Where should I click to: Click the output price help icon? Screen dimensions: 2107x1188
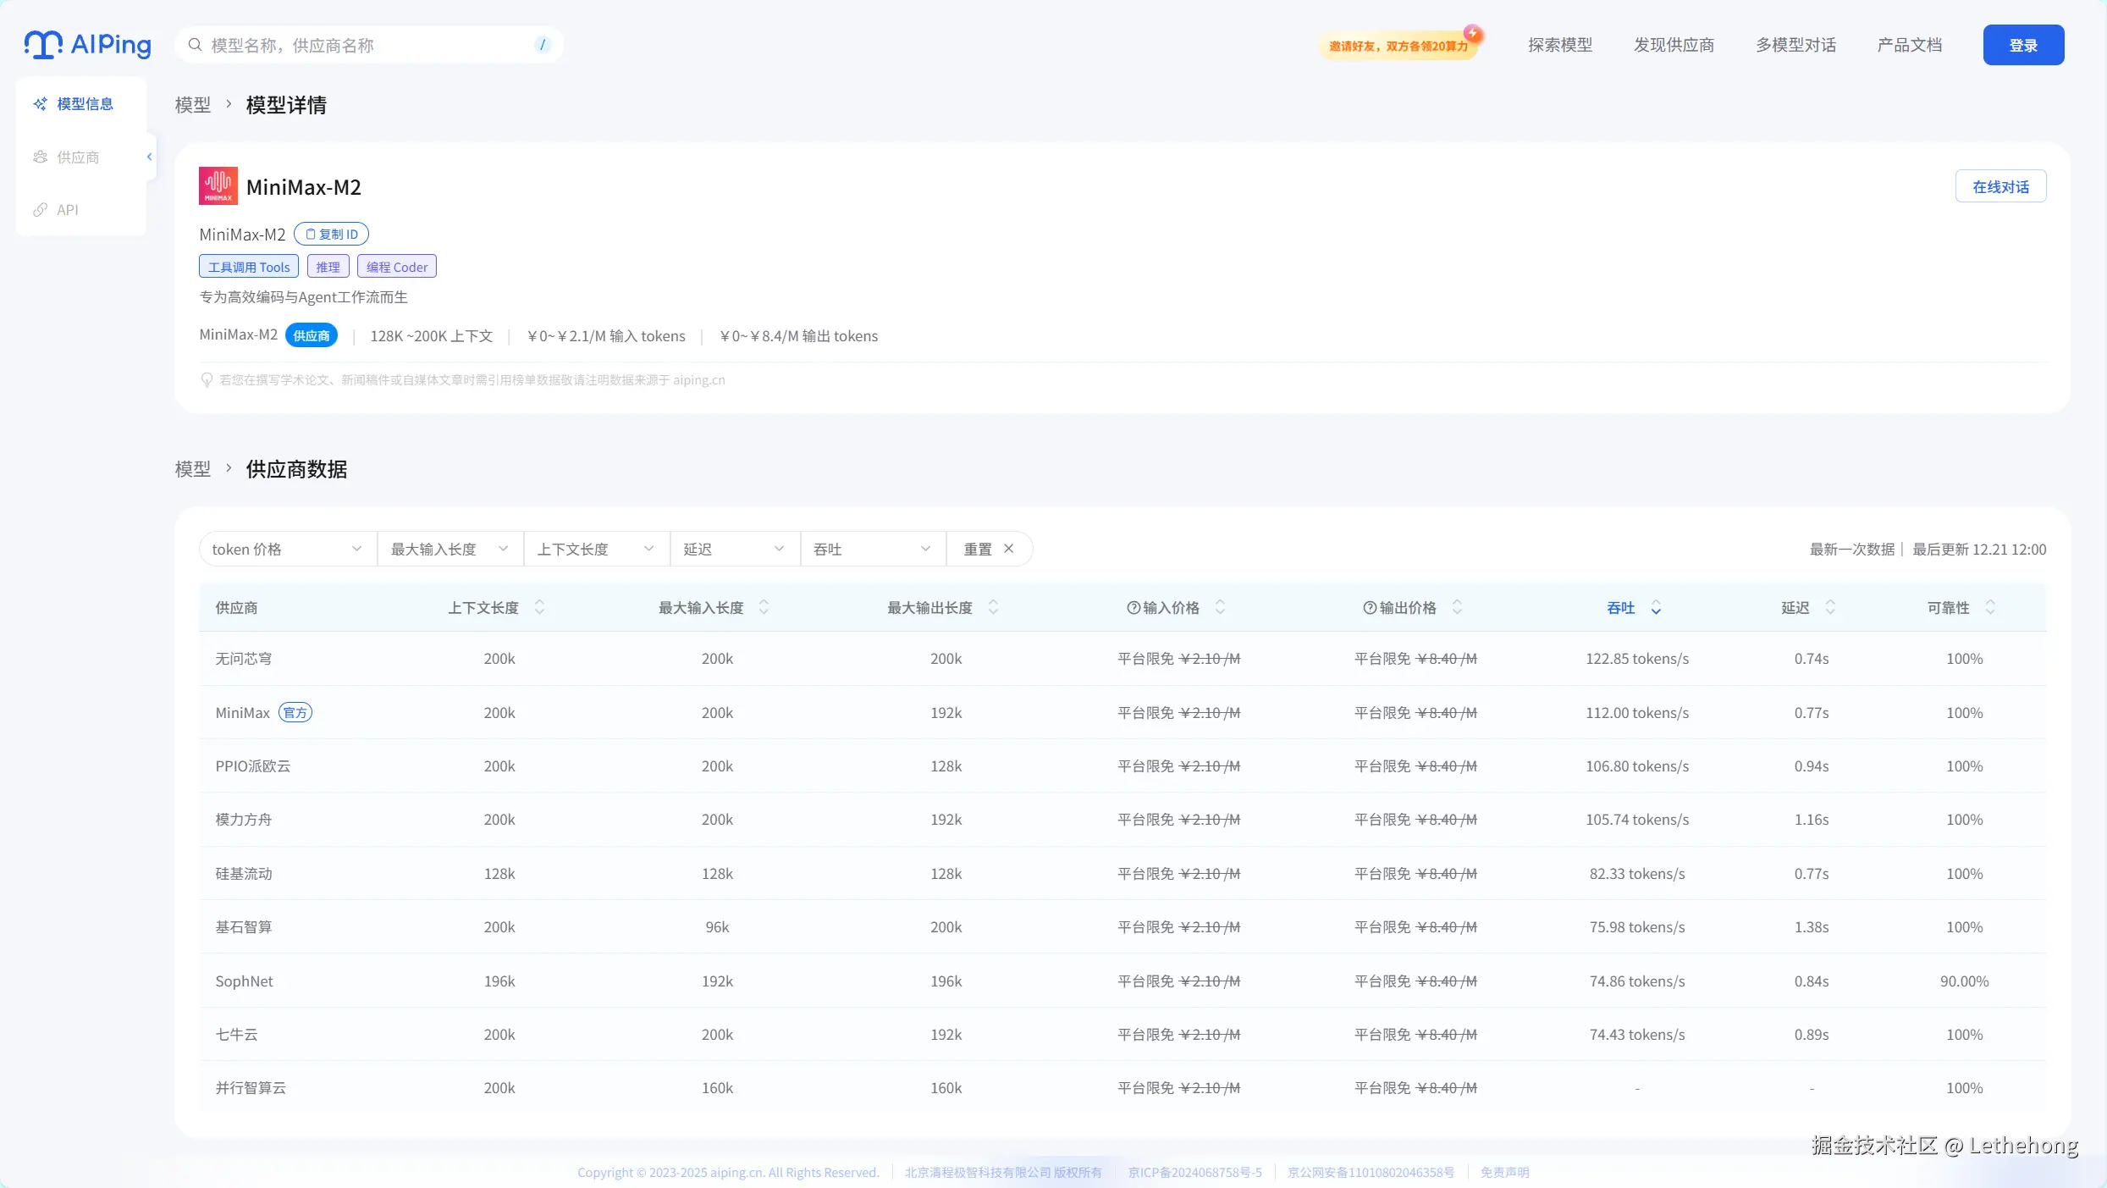pos(1370,608)
